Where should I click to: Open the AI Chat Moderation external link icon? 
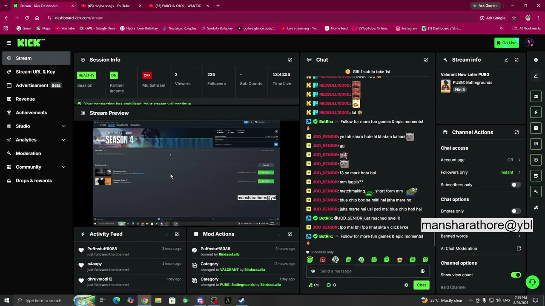click(519, 249)
